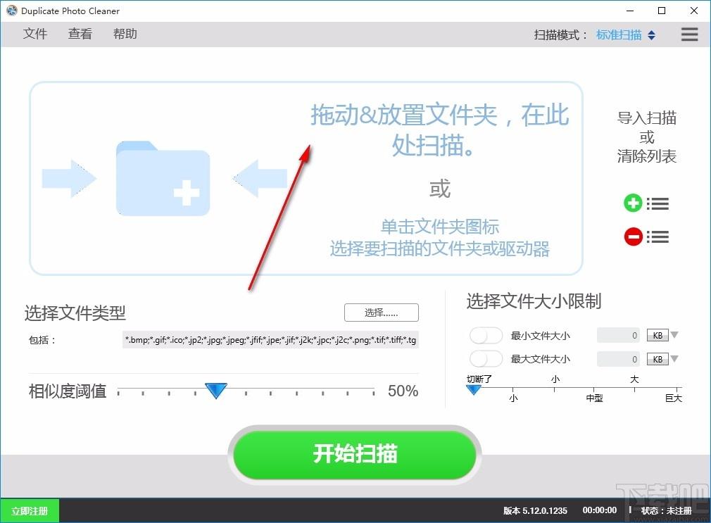Click the 中型 size label on slider
This screenshot has height=523, width=711.
coord(594,398)
